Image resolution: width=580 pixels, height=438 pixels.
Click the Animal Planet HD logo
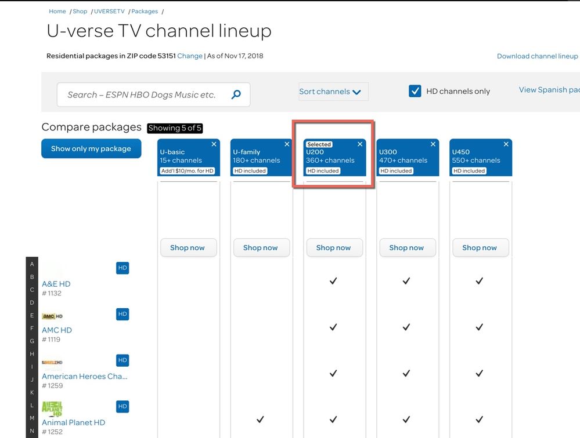52,408
